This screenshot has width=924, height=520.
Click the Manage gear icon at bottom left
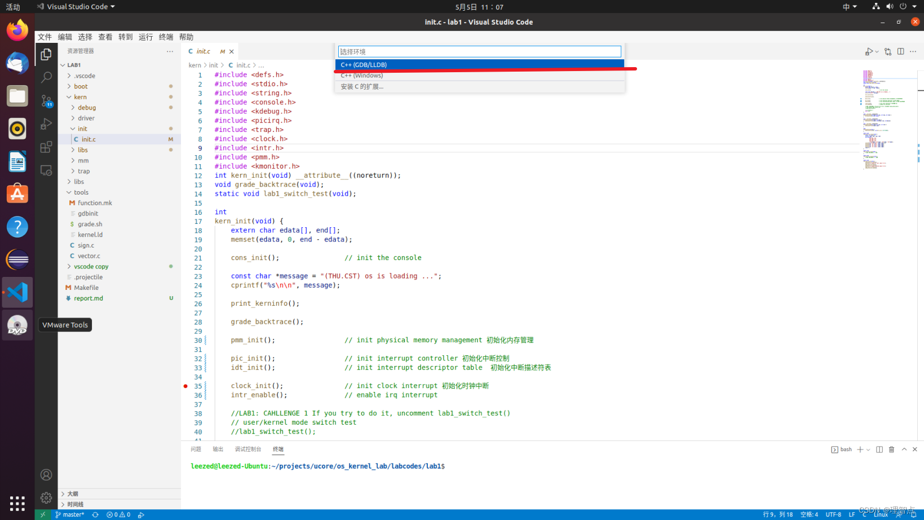click(46, 498)
